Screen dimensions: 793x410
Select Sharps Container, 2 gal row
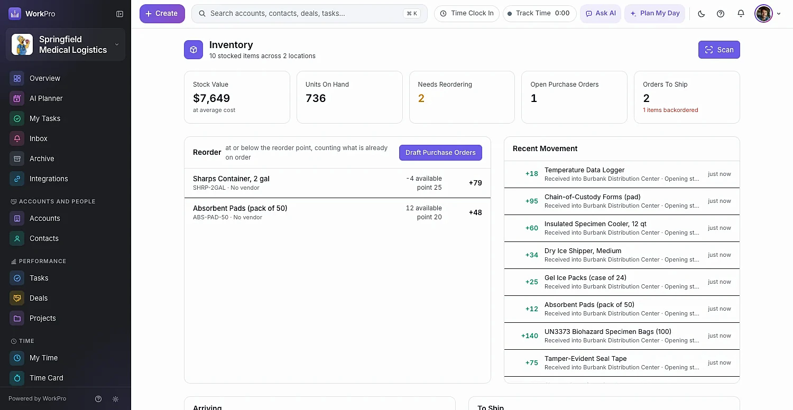point(337,183)
